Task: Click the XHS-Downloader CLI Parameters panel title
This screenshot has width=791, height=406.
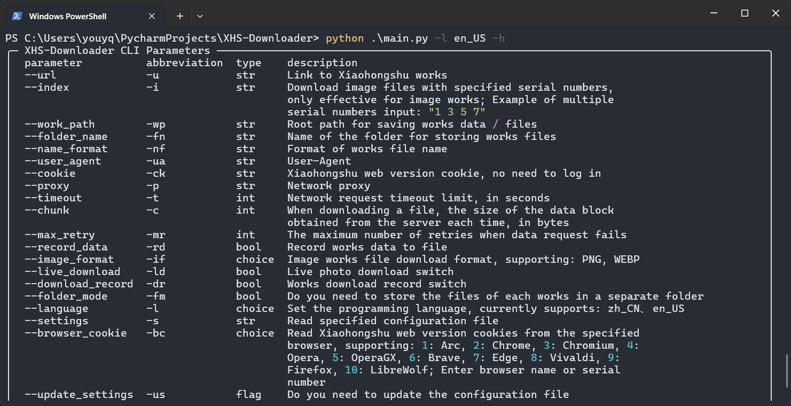Action: pos(117,51)
